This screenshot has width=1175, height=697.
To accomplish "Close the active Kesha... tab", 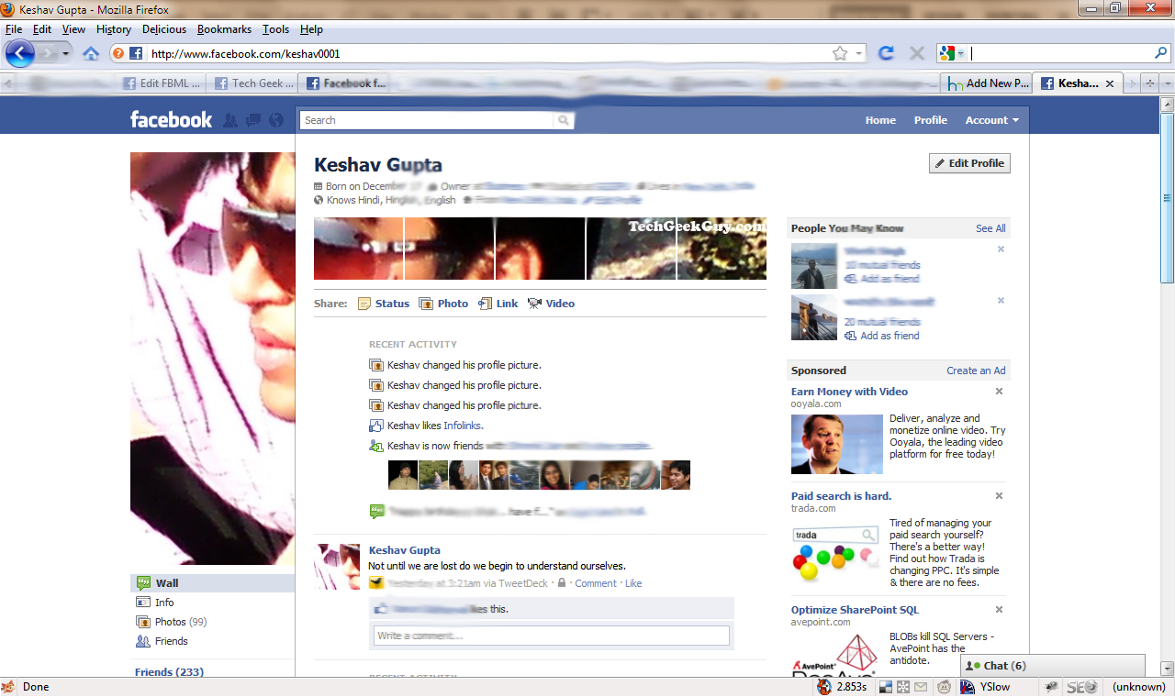I will (1110, 83).
